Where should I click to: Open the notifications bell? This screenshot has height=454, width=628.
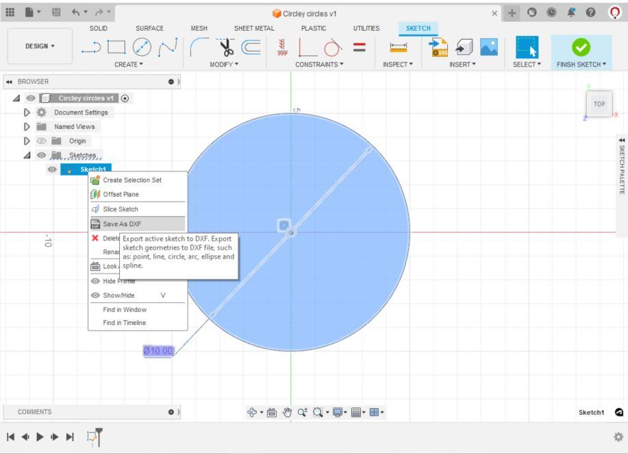pos(570,12)
